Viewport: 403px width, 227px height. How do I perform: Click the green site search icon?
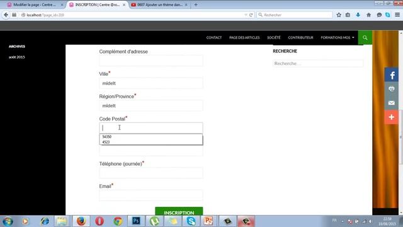coord(365,38)
